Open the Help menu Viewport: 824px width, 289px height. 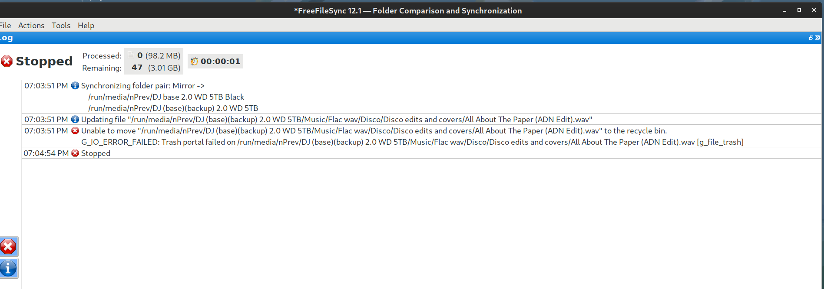point(86,25)
